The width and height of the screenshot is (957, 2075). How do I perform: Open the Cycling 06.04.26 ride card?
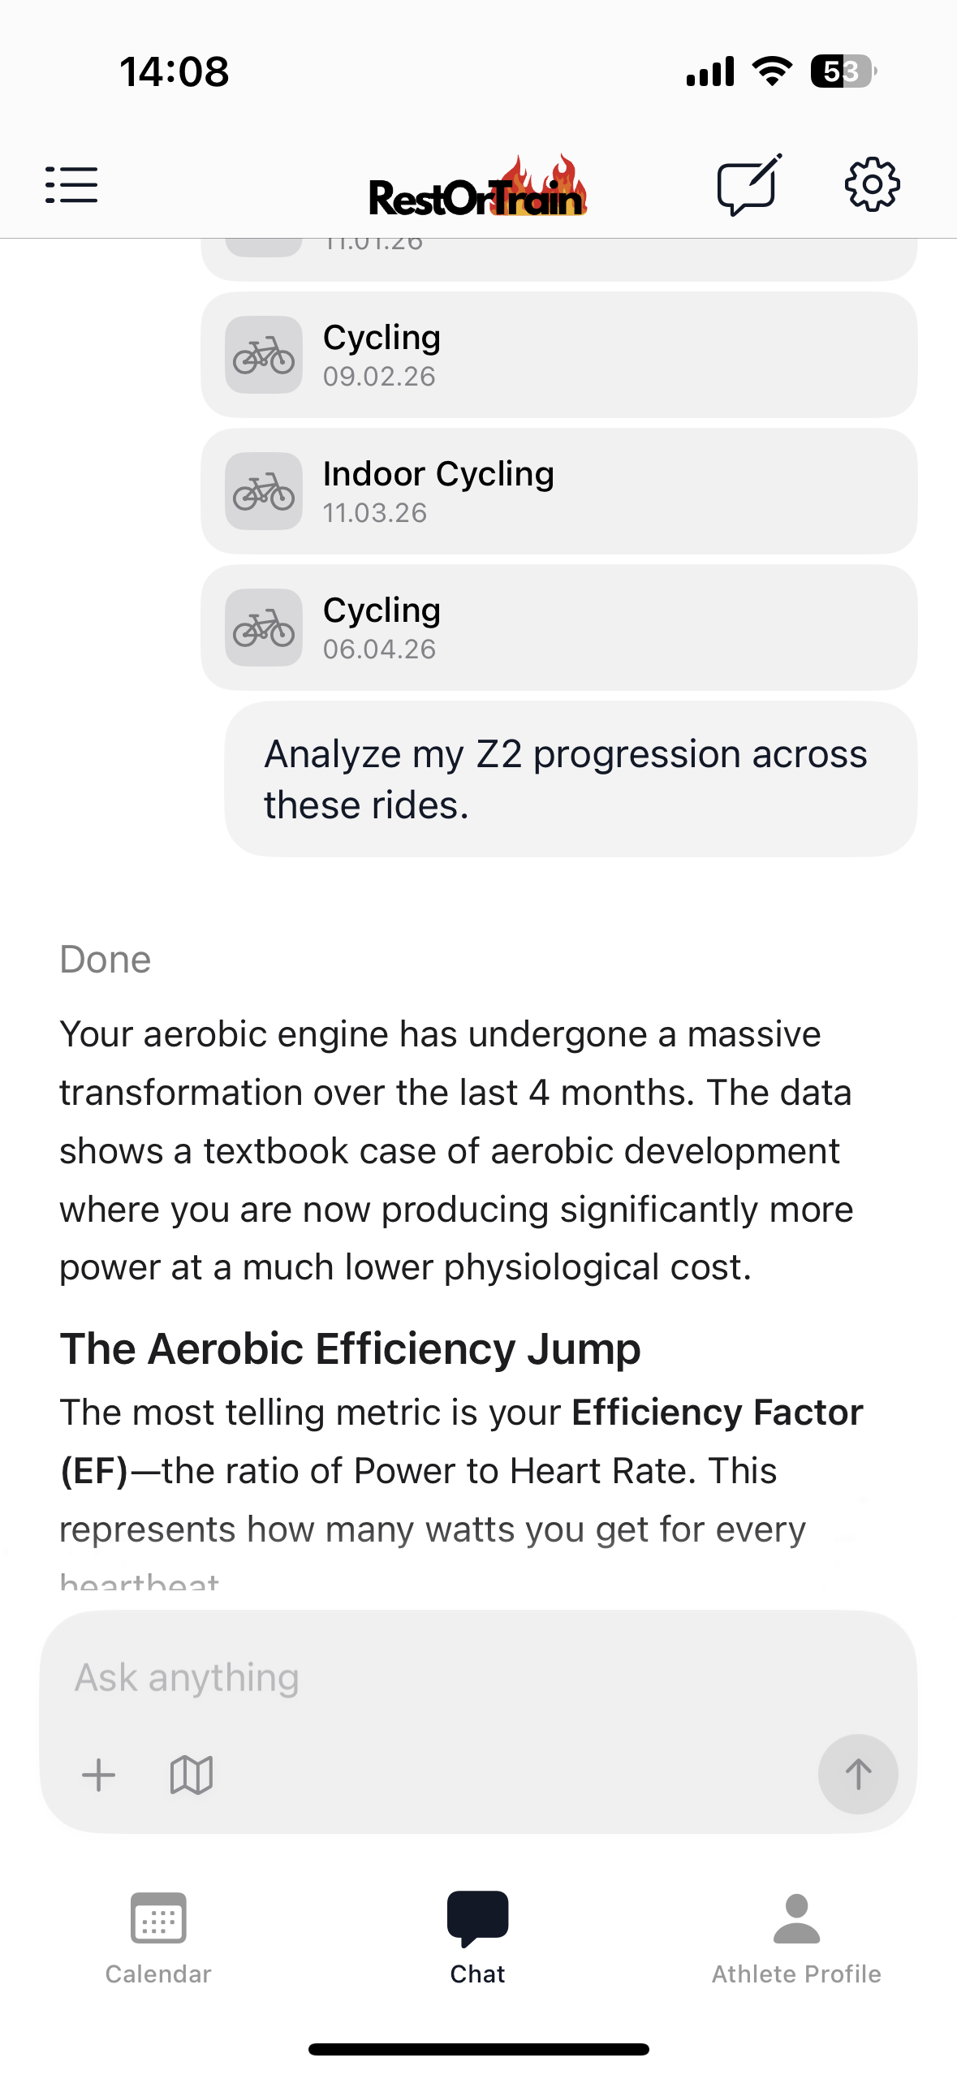point(558,628)
